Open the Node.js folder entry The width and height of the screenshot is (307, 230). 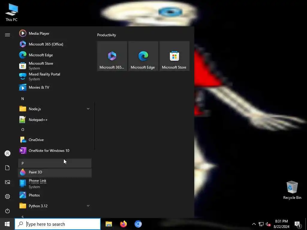point(55,109)
